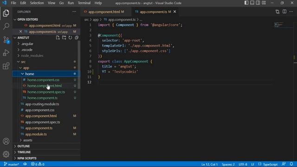
Task: Click UTF-8 encoding in status bar
Action: (x=243, y=164)
